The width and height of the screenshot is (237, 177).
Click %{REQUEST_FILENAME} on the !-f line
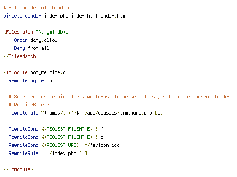point(67,129)
